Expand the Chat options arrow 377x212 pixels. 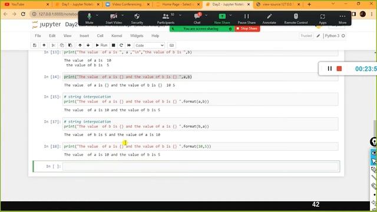tap(206, 15)
